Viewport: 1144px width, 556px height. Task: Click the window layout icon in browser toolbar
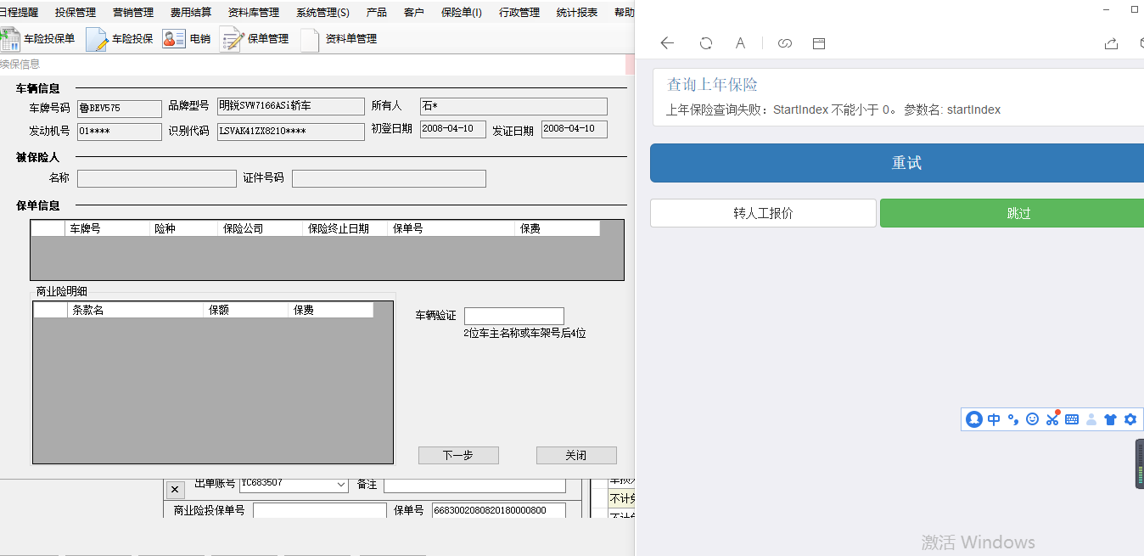click(819, 43)
